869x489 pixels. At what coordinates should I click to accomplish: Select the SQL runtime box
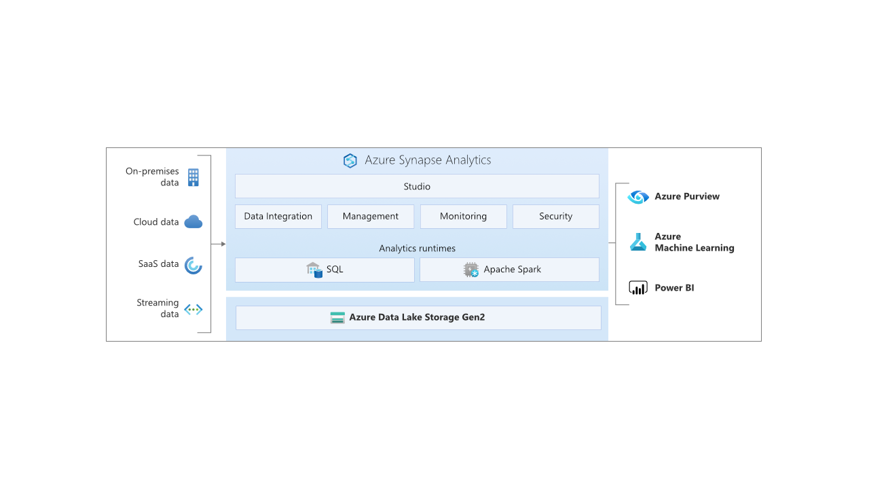[x=325, y=270]
